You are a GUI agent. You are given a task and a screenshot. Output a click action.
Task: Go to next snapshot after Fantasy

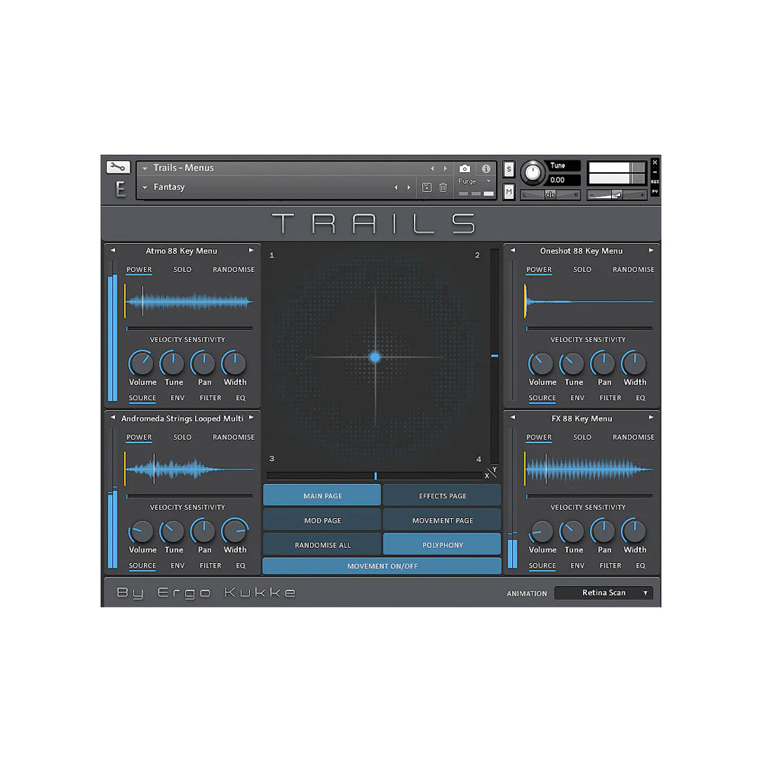click(409, 187)
